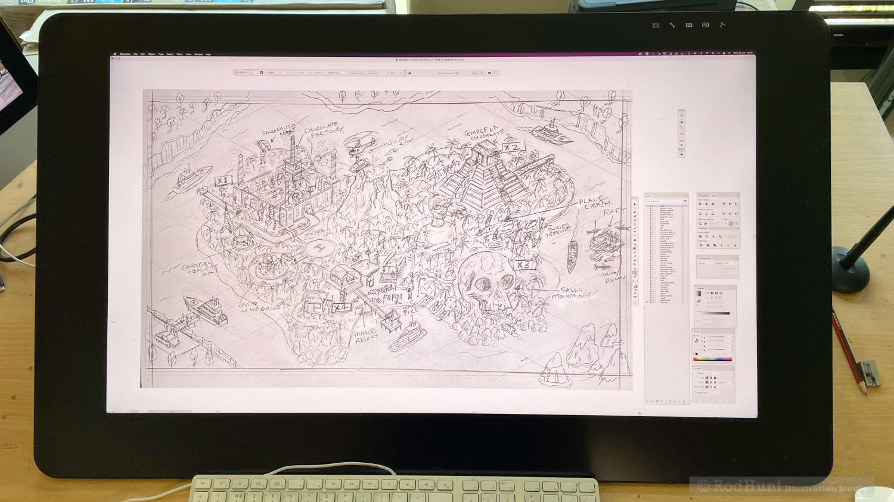Viewport: 894px width, 502px height.
Task: Choose linear gradient type icon
Action: coord(712,293)
